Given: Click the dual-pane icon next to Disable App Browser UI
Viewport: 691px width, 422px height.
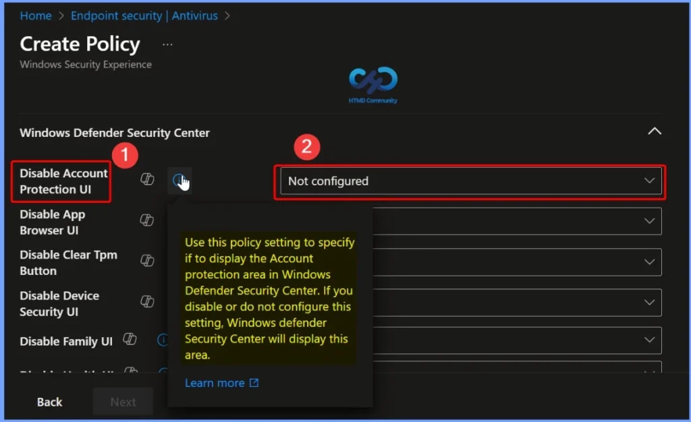Looking at the screenshot, I should [x=146, y=220].
